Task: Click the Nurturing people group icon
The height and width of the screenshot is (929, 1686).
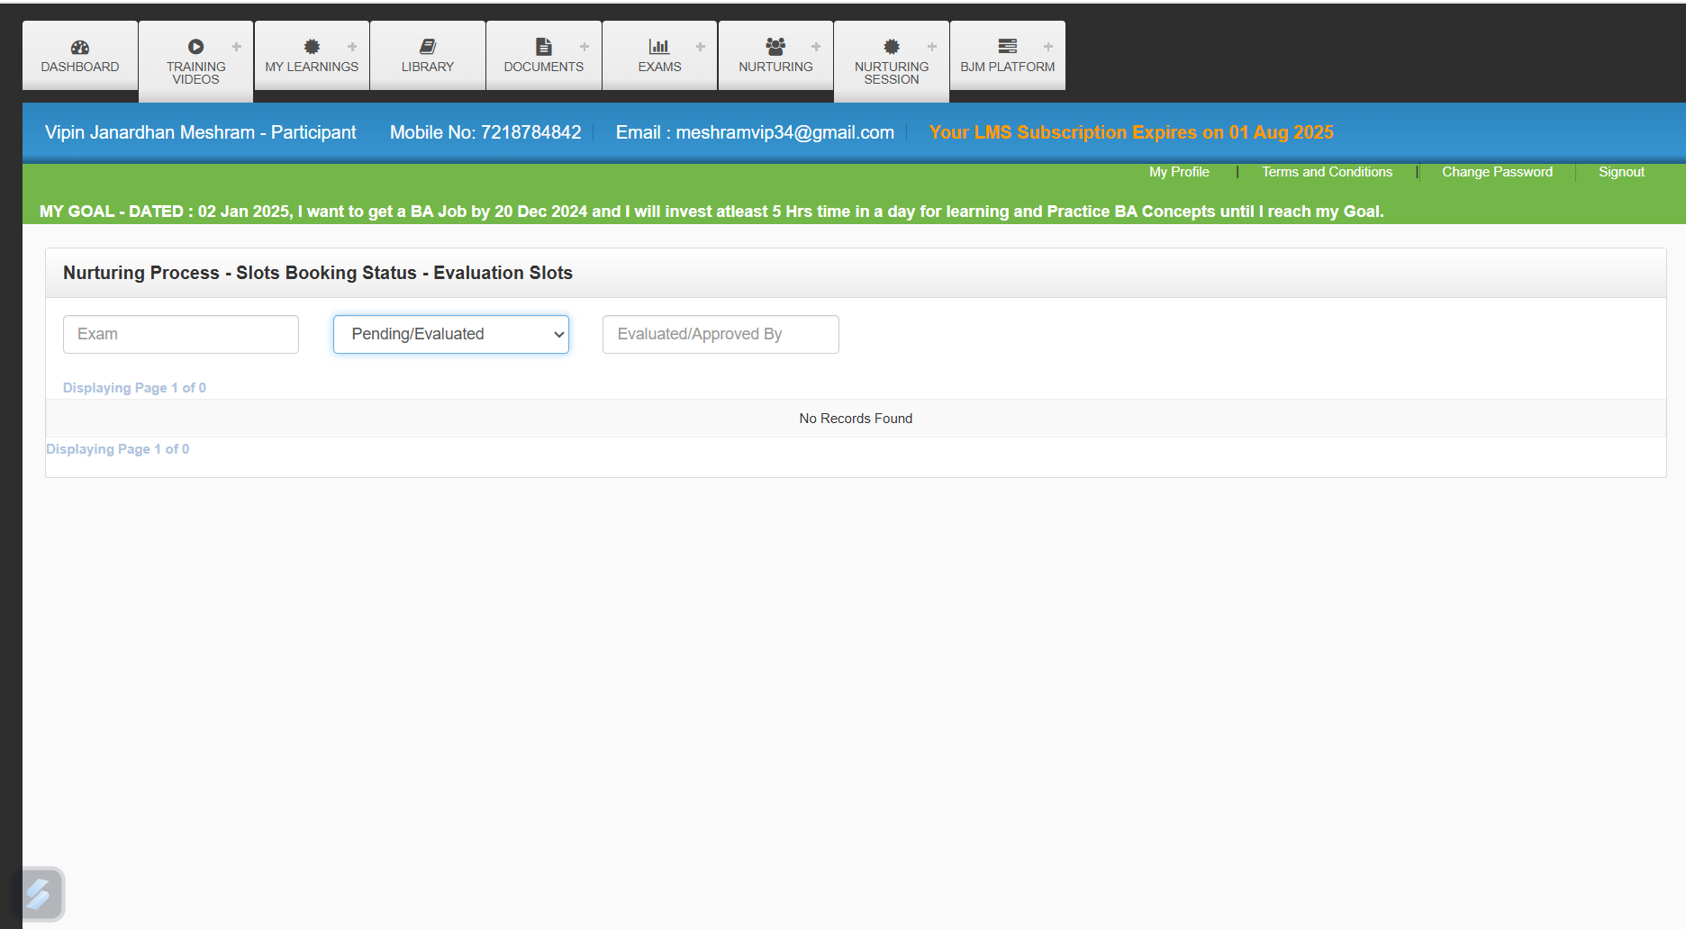Action: (775, 46)
